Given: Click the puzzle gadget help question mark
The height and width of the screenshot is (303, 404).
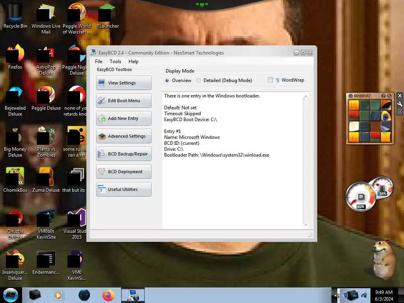Looking at the screenshot, I should [383, 96].
